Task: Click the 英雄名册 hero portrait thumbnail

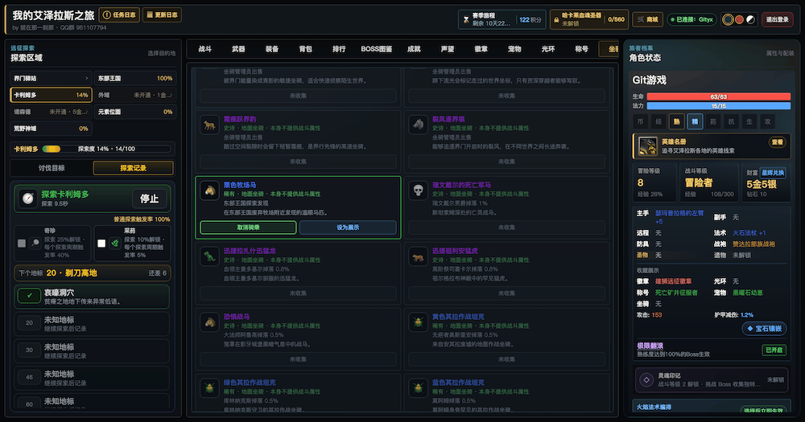Action: point(647,146)
